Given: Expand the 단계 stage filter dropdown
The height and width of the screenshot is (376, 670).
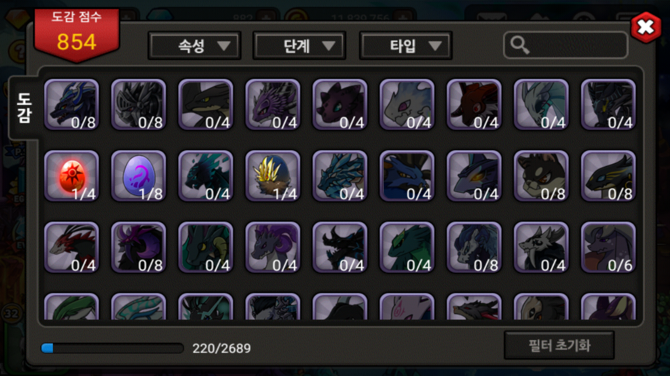Looking at the screenshot, I should coord(299,46).
